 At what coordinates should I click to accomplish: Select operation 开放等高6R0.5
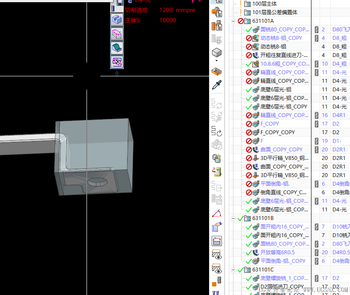278,252
